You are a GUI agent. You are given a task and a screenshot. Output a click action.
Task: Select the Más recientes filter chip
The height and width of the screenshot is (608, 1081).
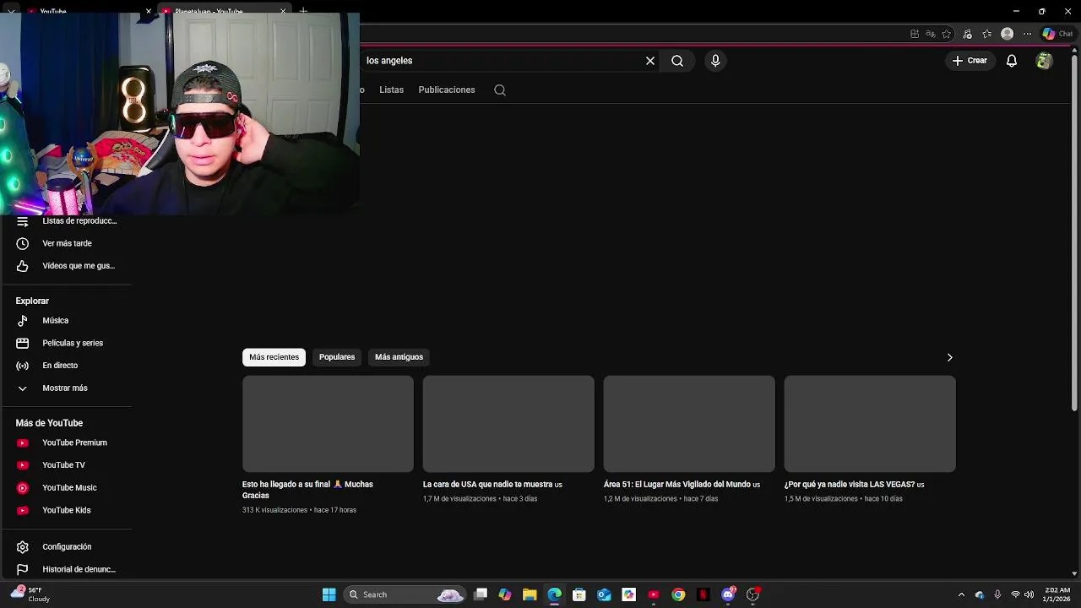[274, 357]
